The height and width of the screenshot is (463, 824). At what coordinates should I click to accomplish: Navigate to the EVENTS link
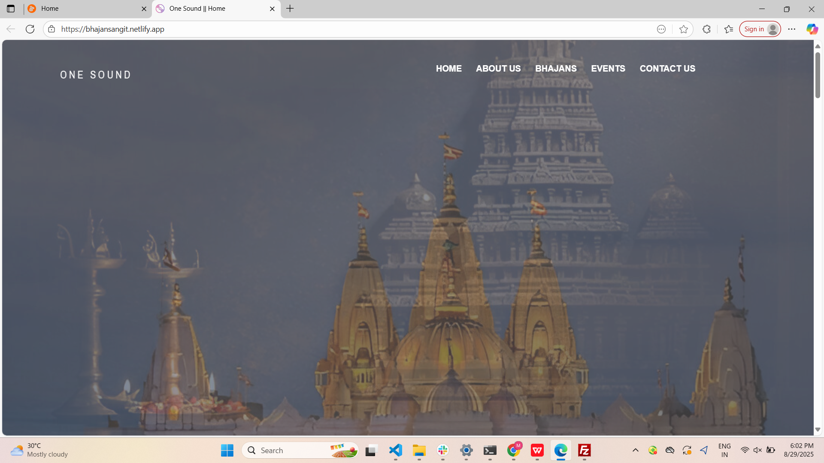608,69
